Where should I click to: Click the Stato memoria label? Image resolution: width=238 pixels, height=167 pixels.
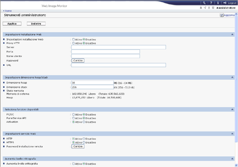point(15,90)
